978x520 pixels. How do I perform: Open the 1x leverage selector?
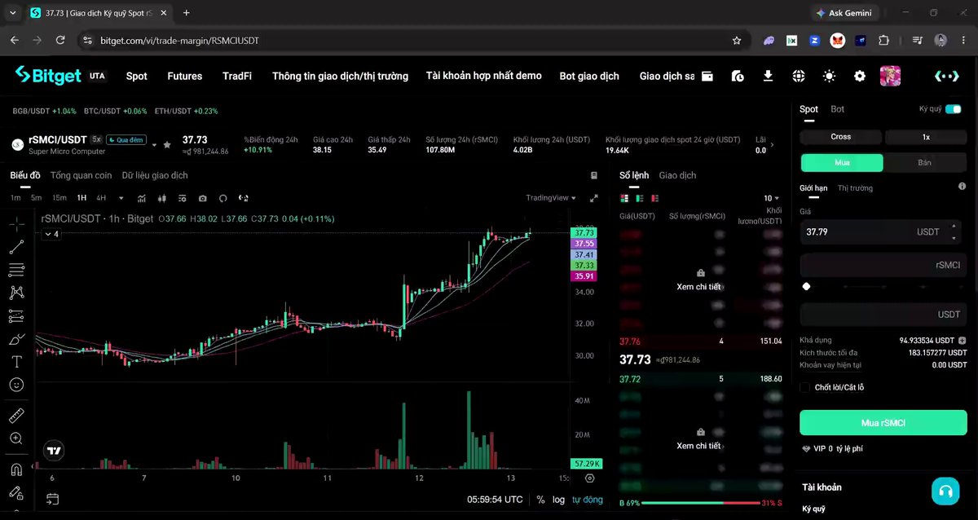926,137
